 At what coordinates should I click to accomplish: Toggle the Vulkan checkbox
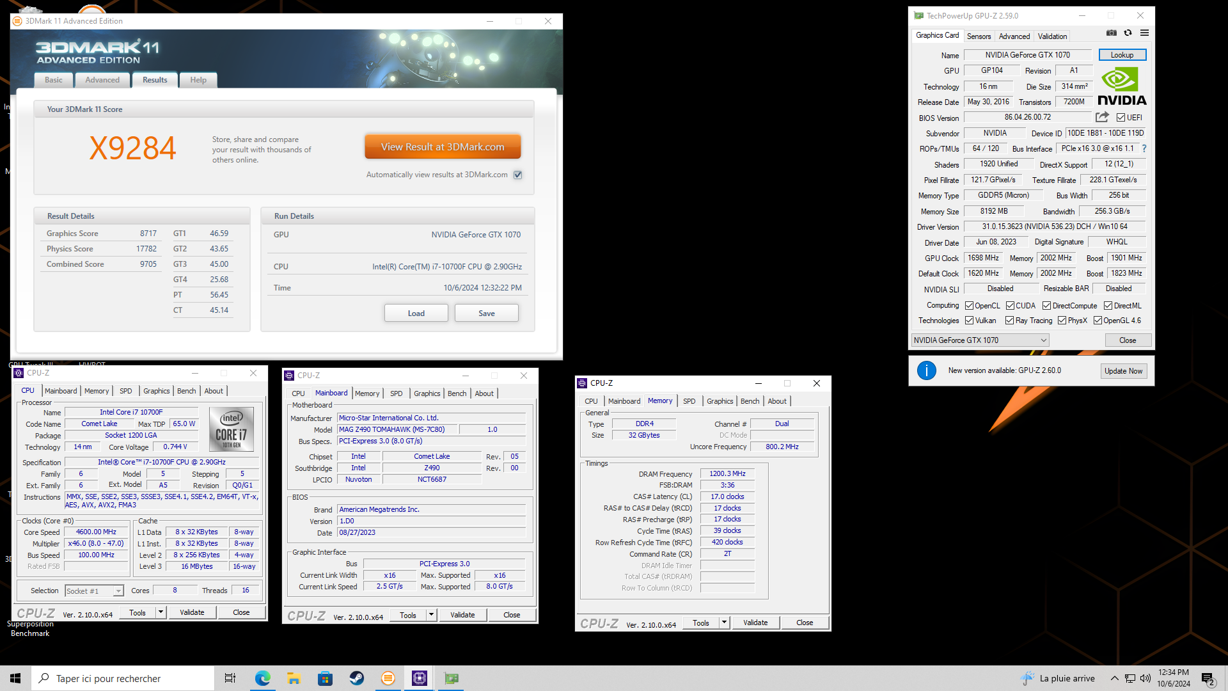[x=969, y=321]
